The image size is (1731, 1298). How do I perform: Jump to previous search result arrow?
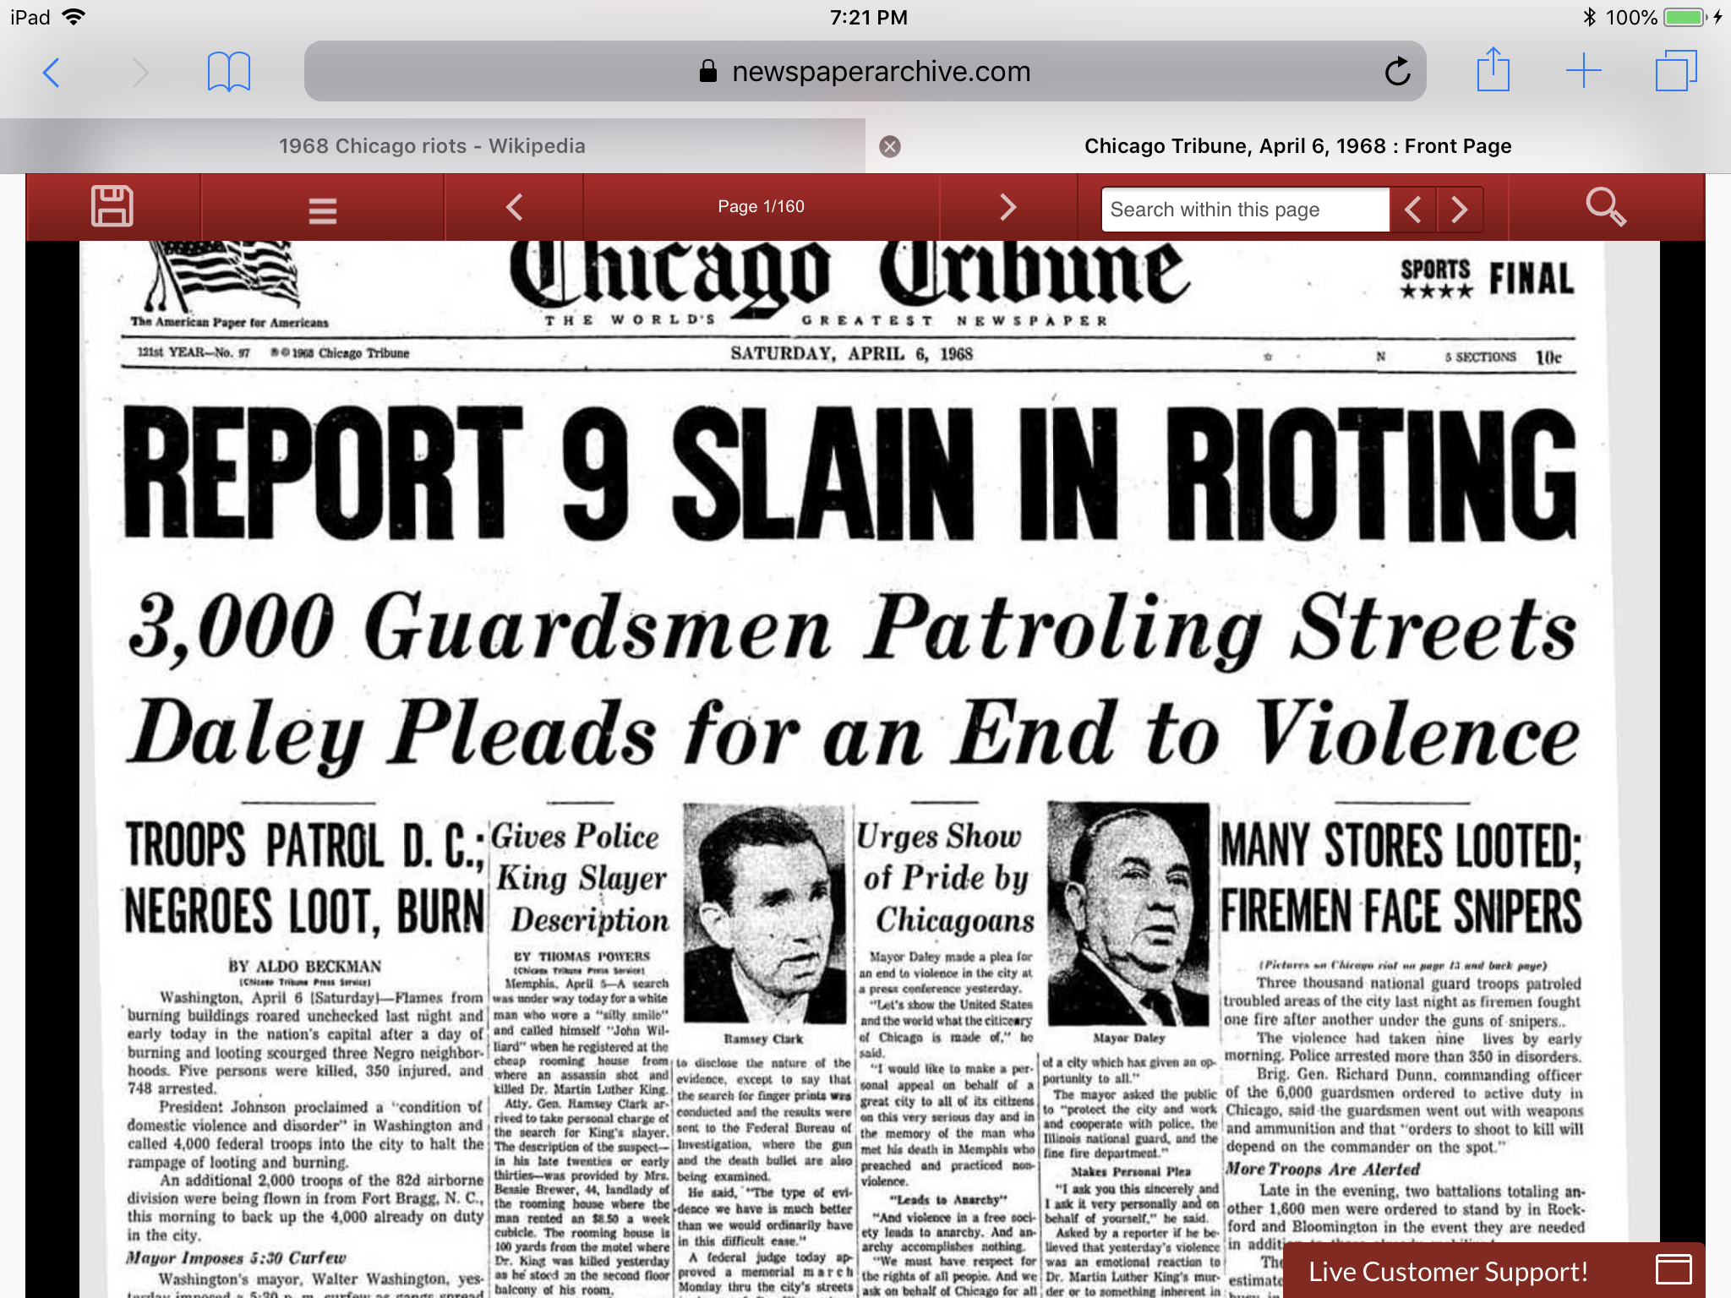pos(1412,210)
